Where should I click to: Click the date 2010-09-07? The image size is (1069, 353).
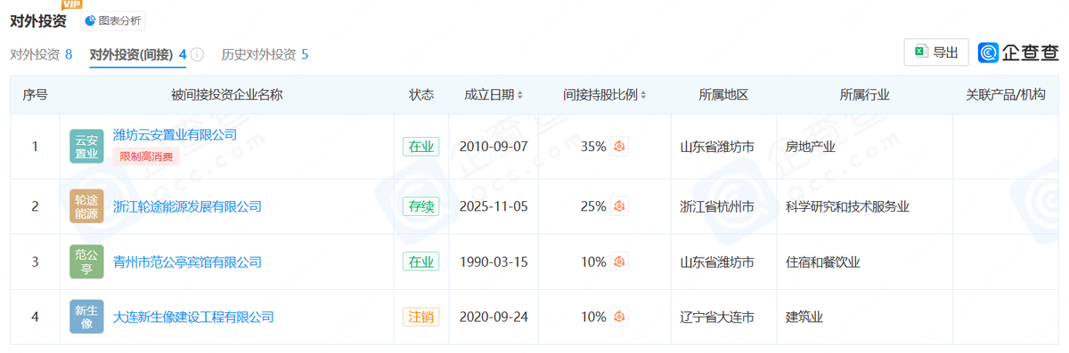tap(494, 146)
